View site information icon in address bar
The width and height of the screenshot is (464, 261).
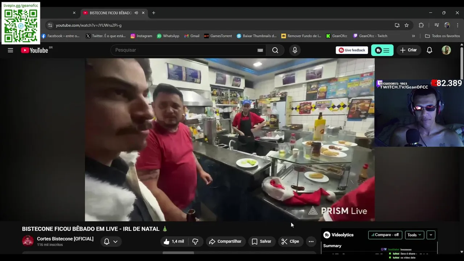(x=50, y=25)
